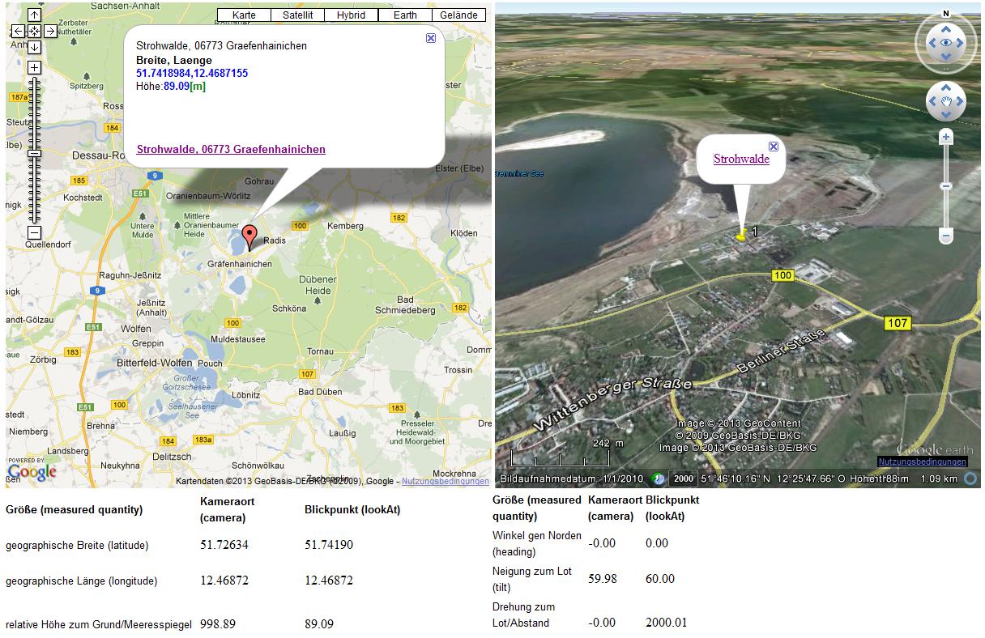
Task: Switch to the Karte map view
Action: click(x=244, y=15)
